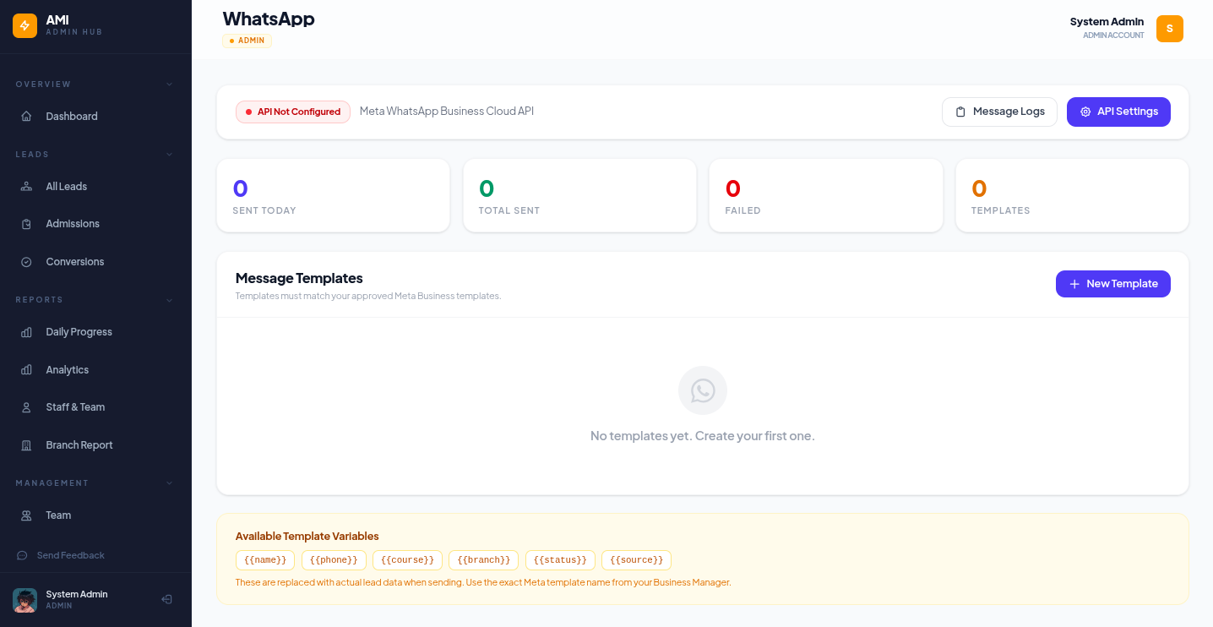Open the Daily Progress report
This screenshot has width=1213, height=627.
95,332
